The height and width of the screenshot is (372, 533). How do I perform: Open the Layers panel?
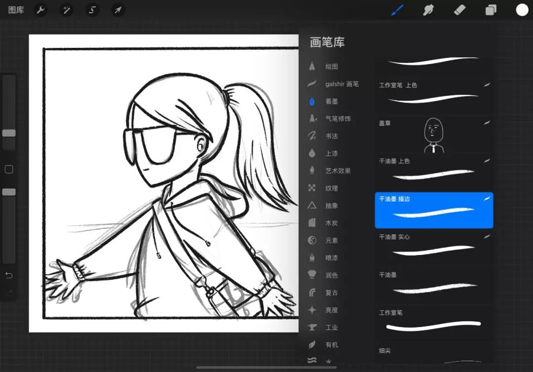click(x=491, y=10)
